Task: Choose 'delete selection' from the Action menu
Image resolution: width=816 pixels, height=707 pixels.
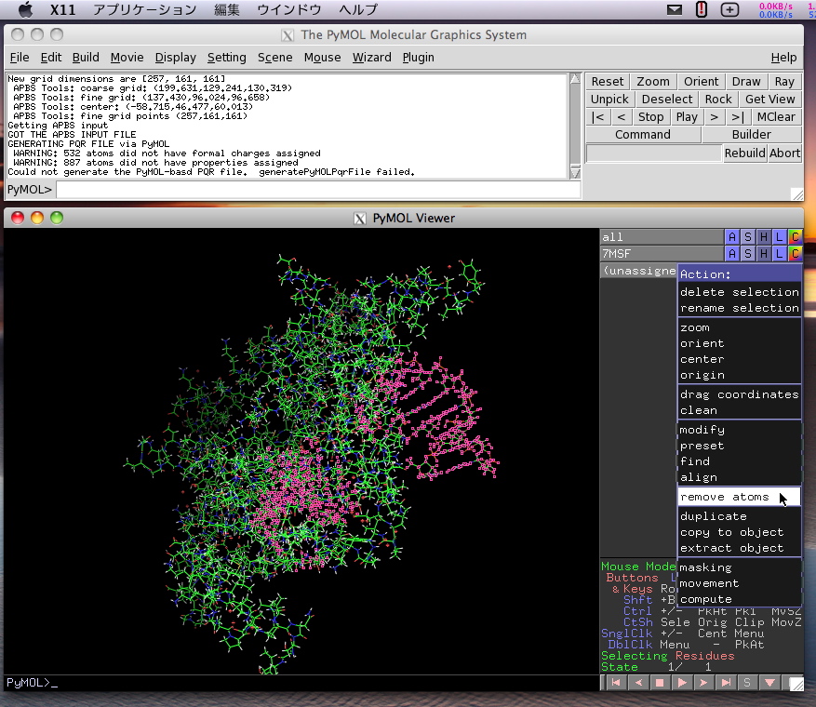Action: (740, 292)
